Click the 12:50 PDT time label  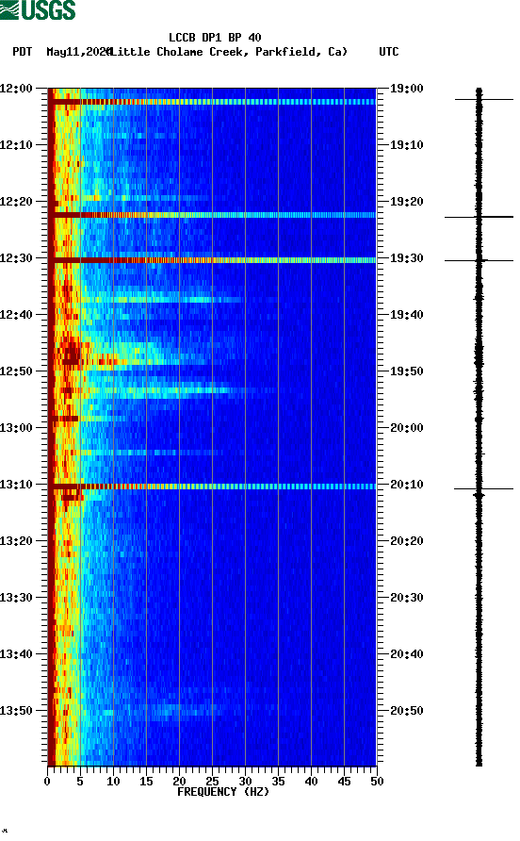tap(17, 371)
